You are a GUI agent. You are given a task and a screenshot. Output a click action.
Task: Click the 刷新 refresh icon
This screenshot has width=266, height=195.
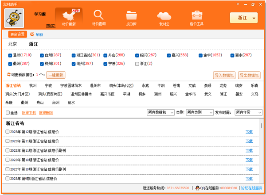click(32, 34)
